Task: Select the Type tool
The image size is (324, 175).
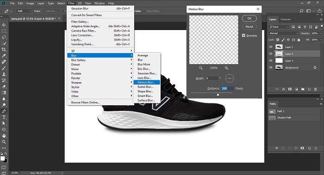Action: 4,117
